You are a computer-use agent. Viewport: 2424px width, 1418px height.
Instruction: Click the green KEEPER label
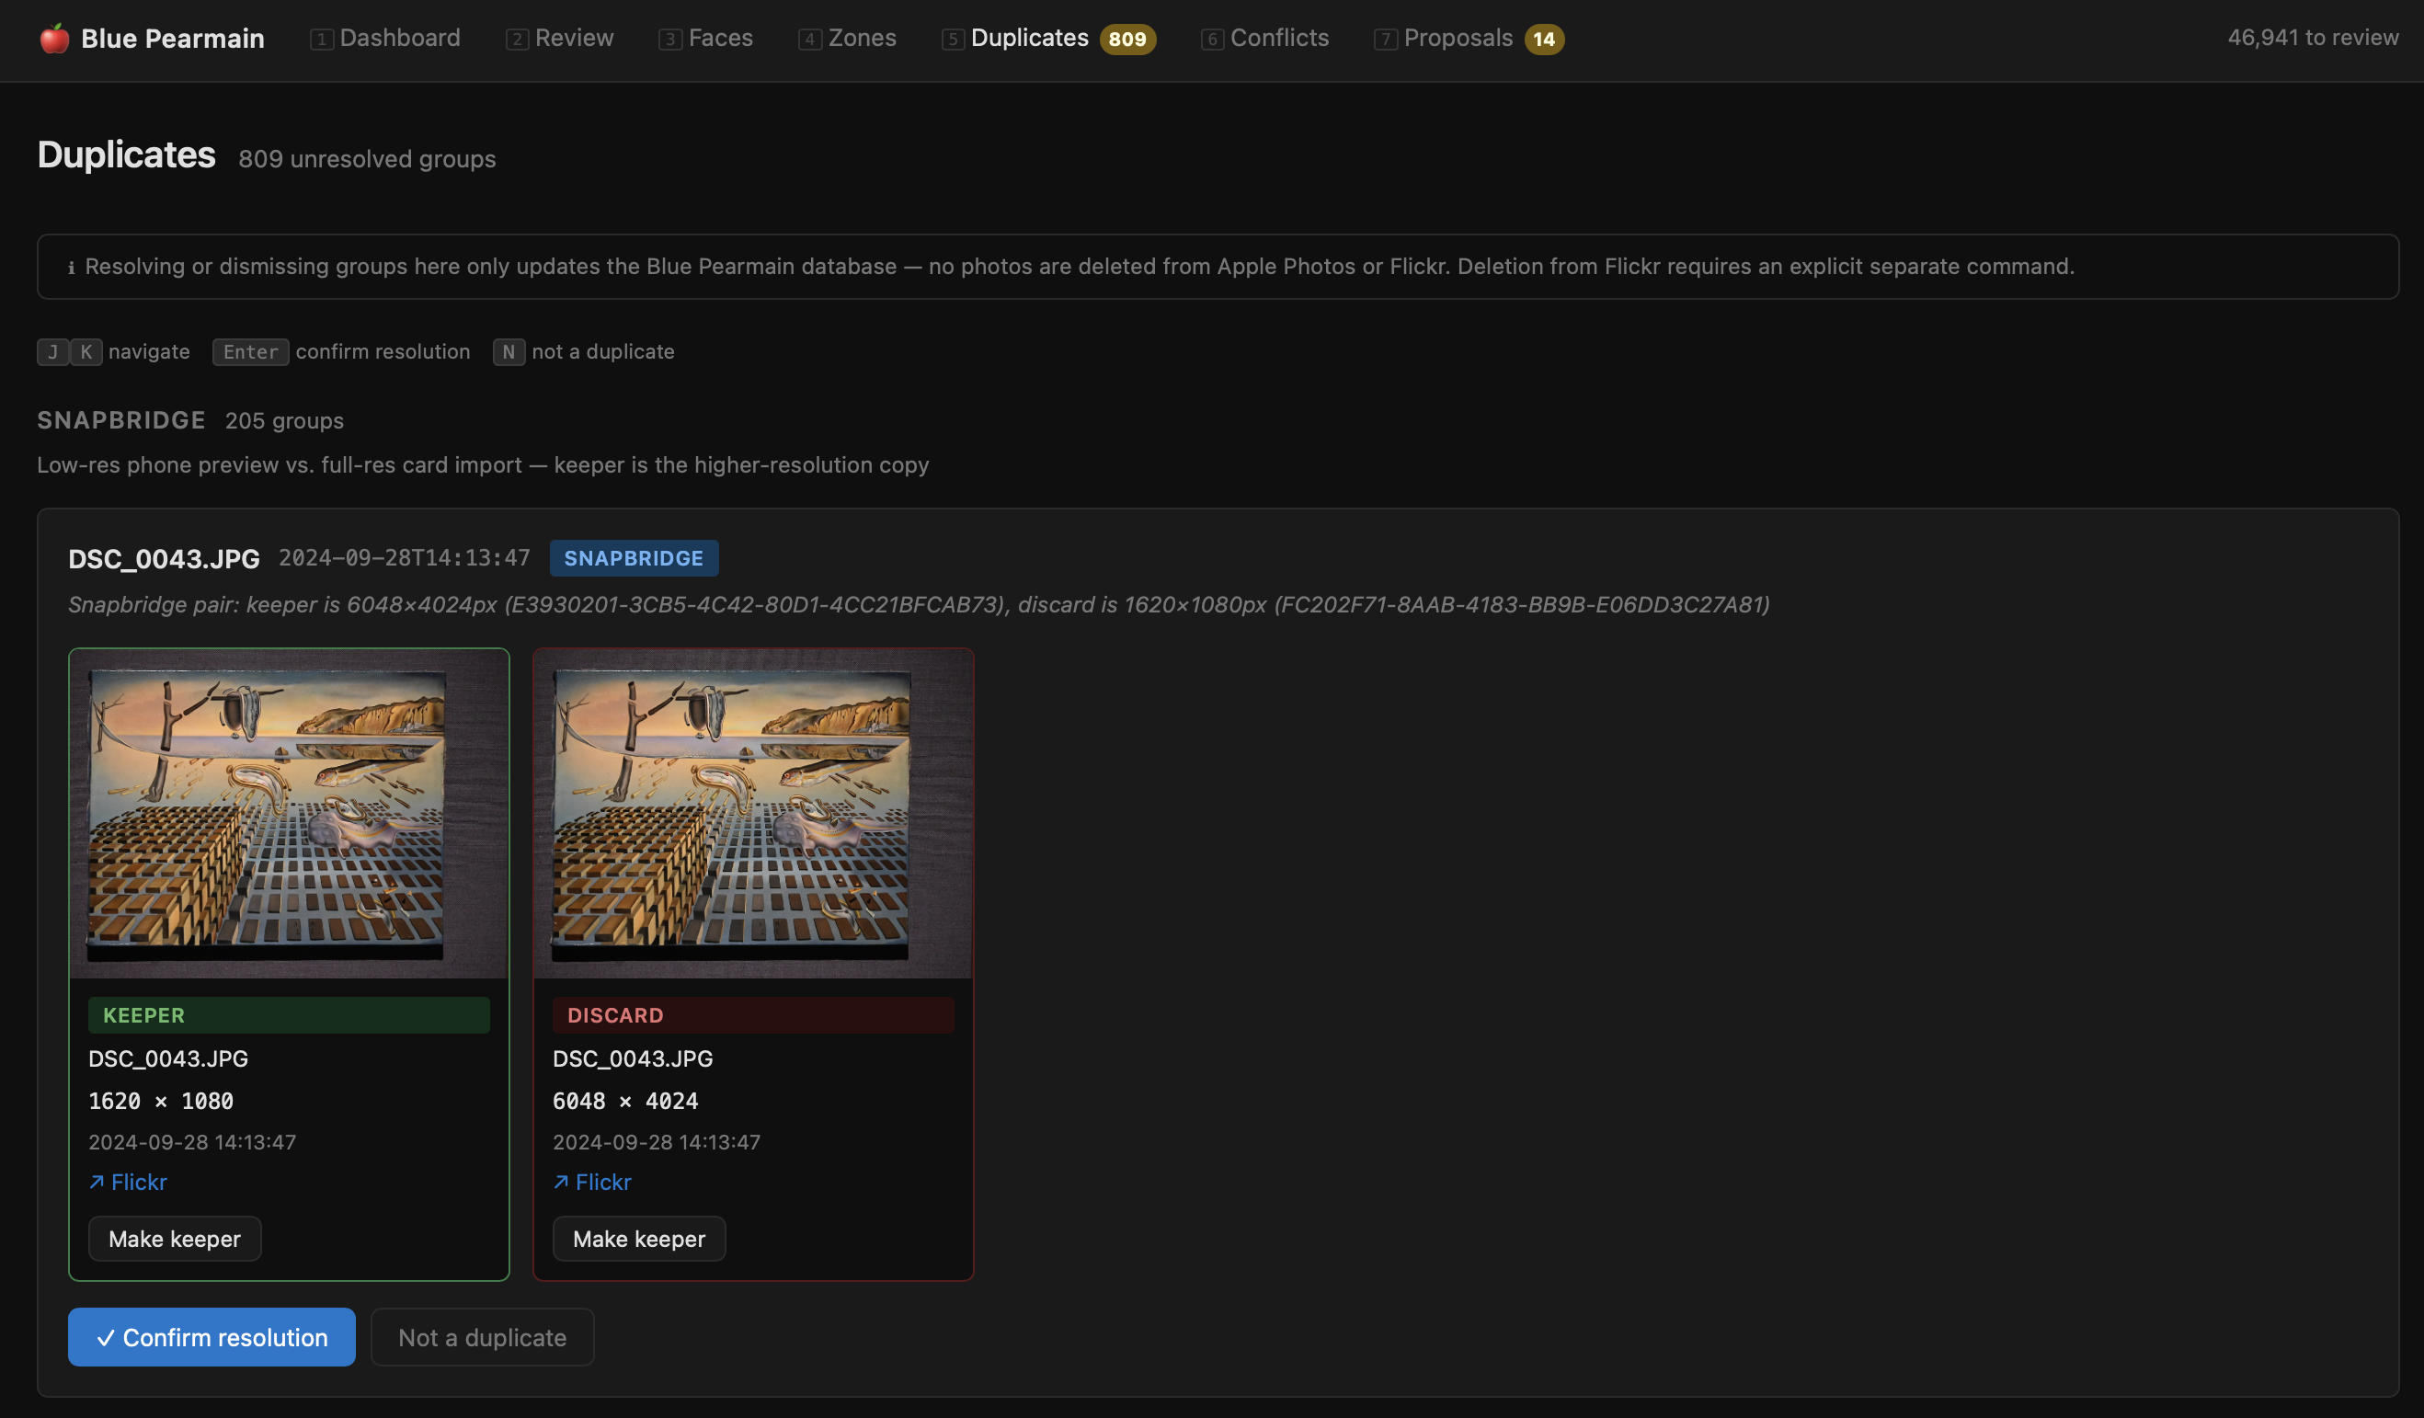click(289, 1015)
